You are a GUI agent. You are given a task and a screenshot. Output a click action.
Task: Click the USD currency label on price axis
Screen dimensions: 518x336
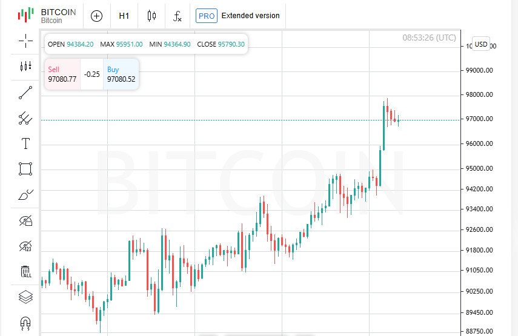click(x=481, y=44)
